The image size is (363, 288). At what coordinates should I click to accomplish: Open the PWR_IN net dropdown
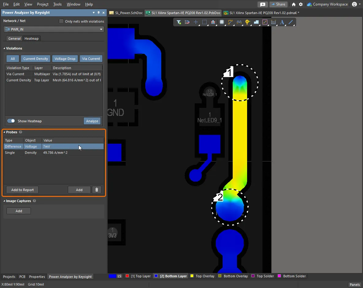(x=101, y=29)
